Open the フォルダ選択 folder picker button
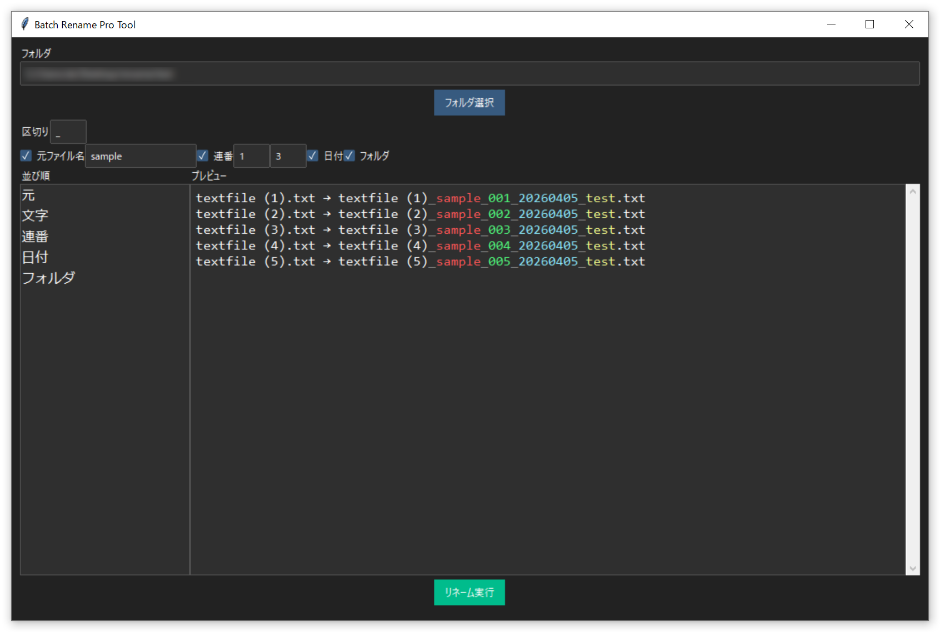 click(469, 103)
